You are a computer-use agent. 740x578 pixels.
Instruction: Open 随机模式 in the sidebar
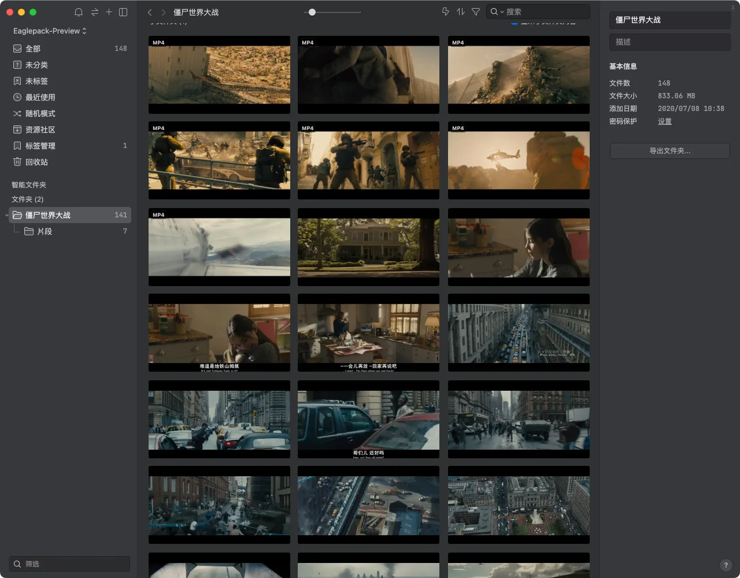click(x=69, y=113)
